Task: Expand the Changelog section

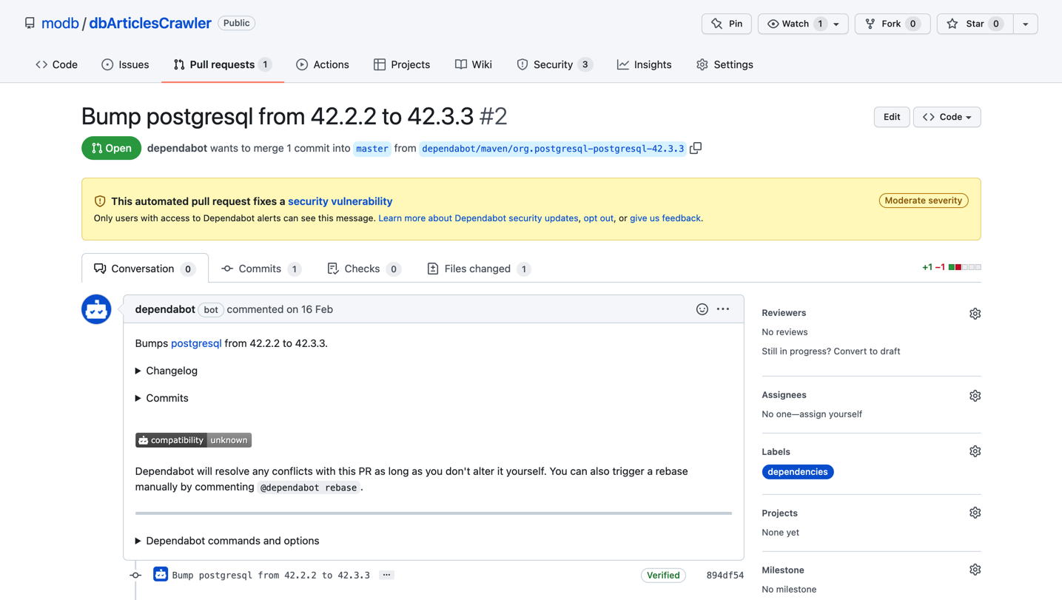Action: (167, 371)
